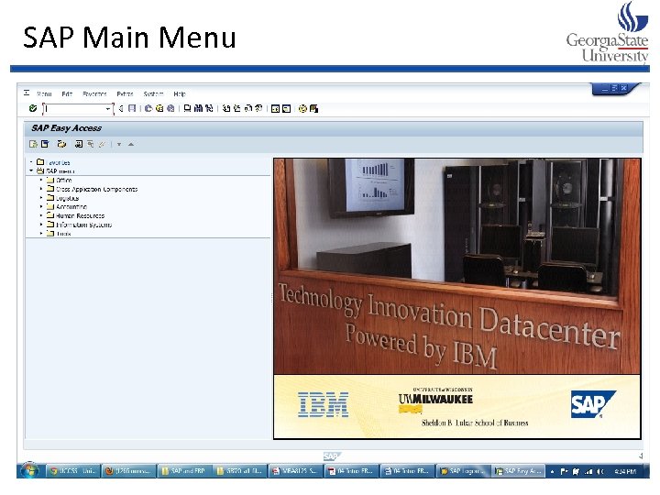
Task: Click the First Page icon
Action: click(226, 108)
